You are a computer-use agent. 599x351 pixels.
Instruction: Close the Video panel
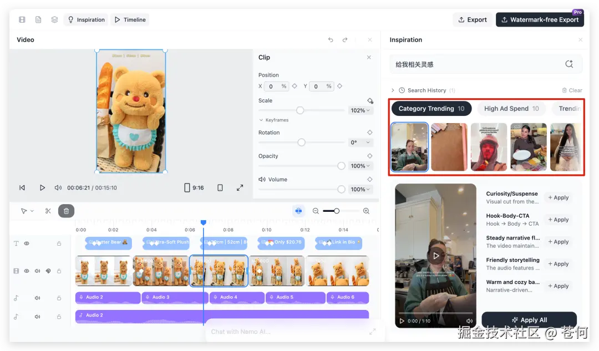point(370,40)
